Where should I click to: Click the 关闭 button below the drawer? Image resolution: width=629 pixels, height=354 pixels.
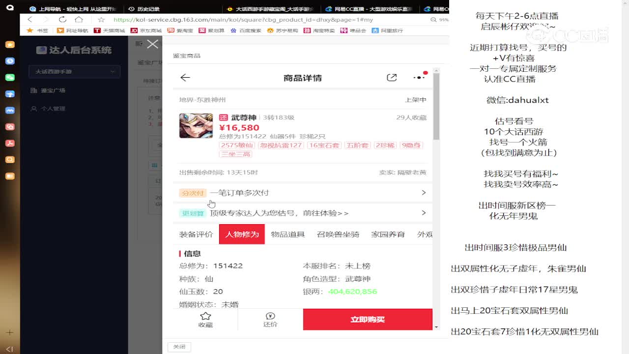[x=179, y=347]
